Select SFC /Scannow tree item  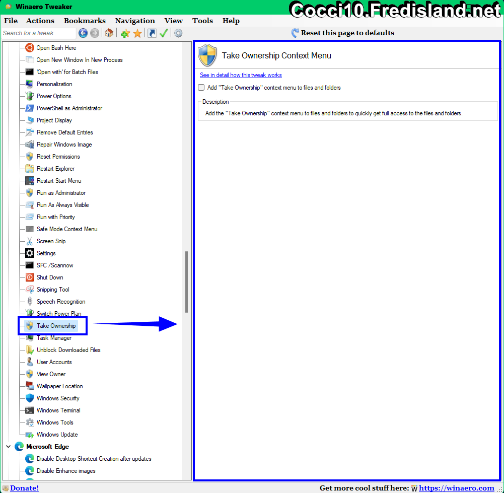(x=55, y=265)
